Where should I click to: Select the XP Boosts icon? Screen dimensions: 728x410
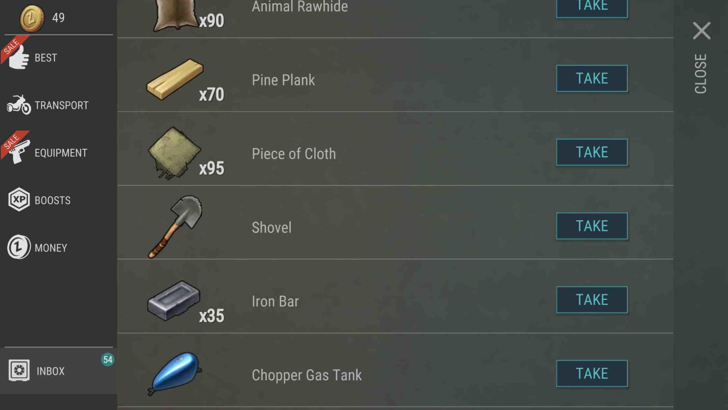click(x=19, y=199)
